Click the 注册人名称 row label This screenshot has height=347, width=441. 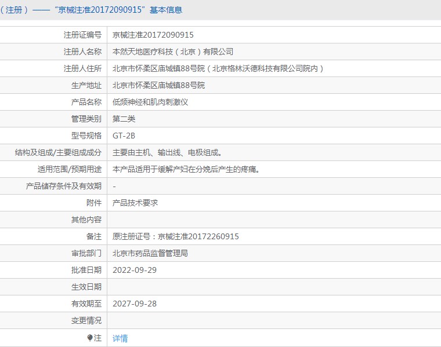(x=82, y=52)
